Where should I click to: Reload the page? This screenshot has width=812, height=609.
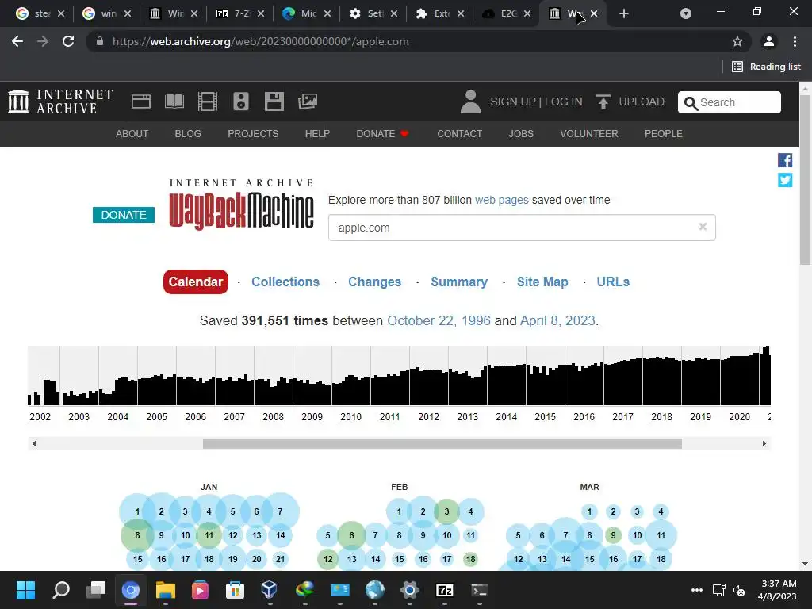68,41
